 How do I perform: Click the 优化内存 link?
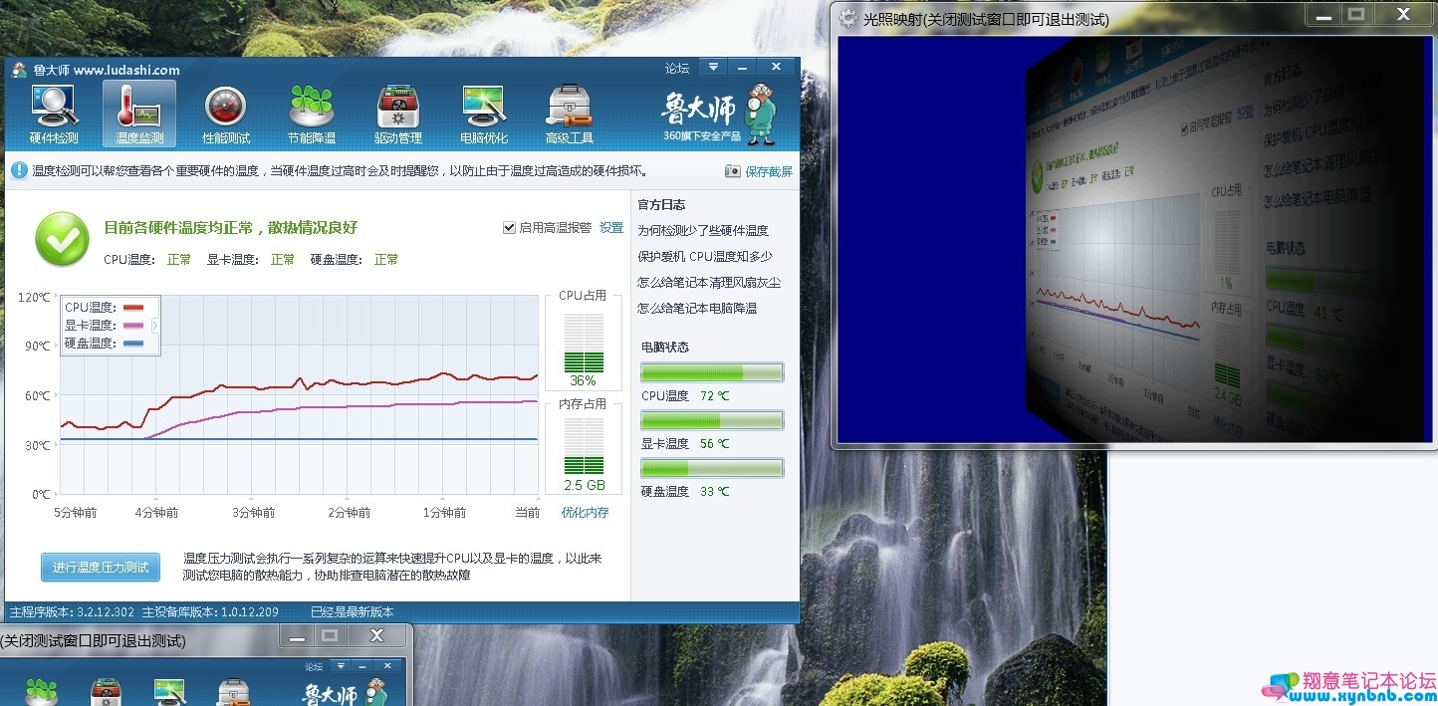pyautogui.click(x=585, y=513)
